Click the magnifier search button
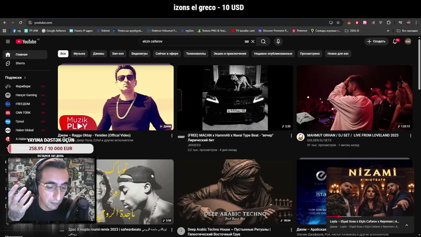The height and width of the screenshot is (237, 421). [263, 41]
